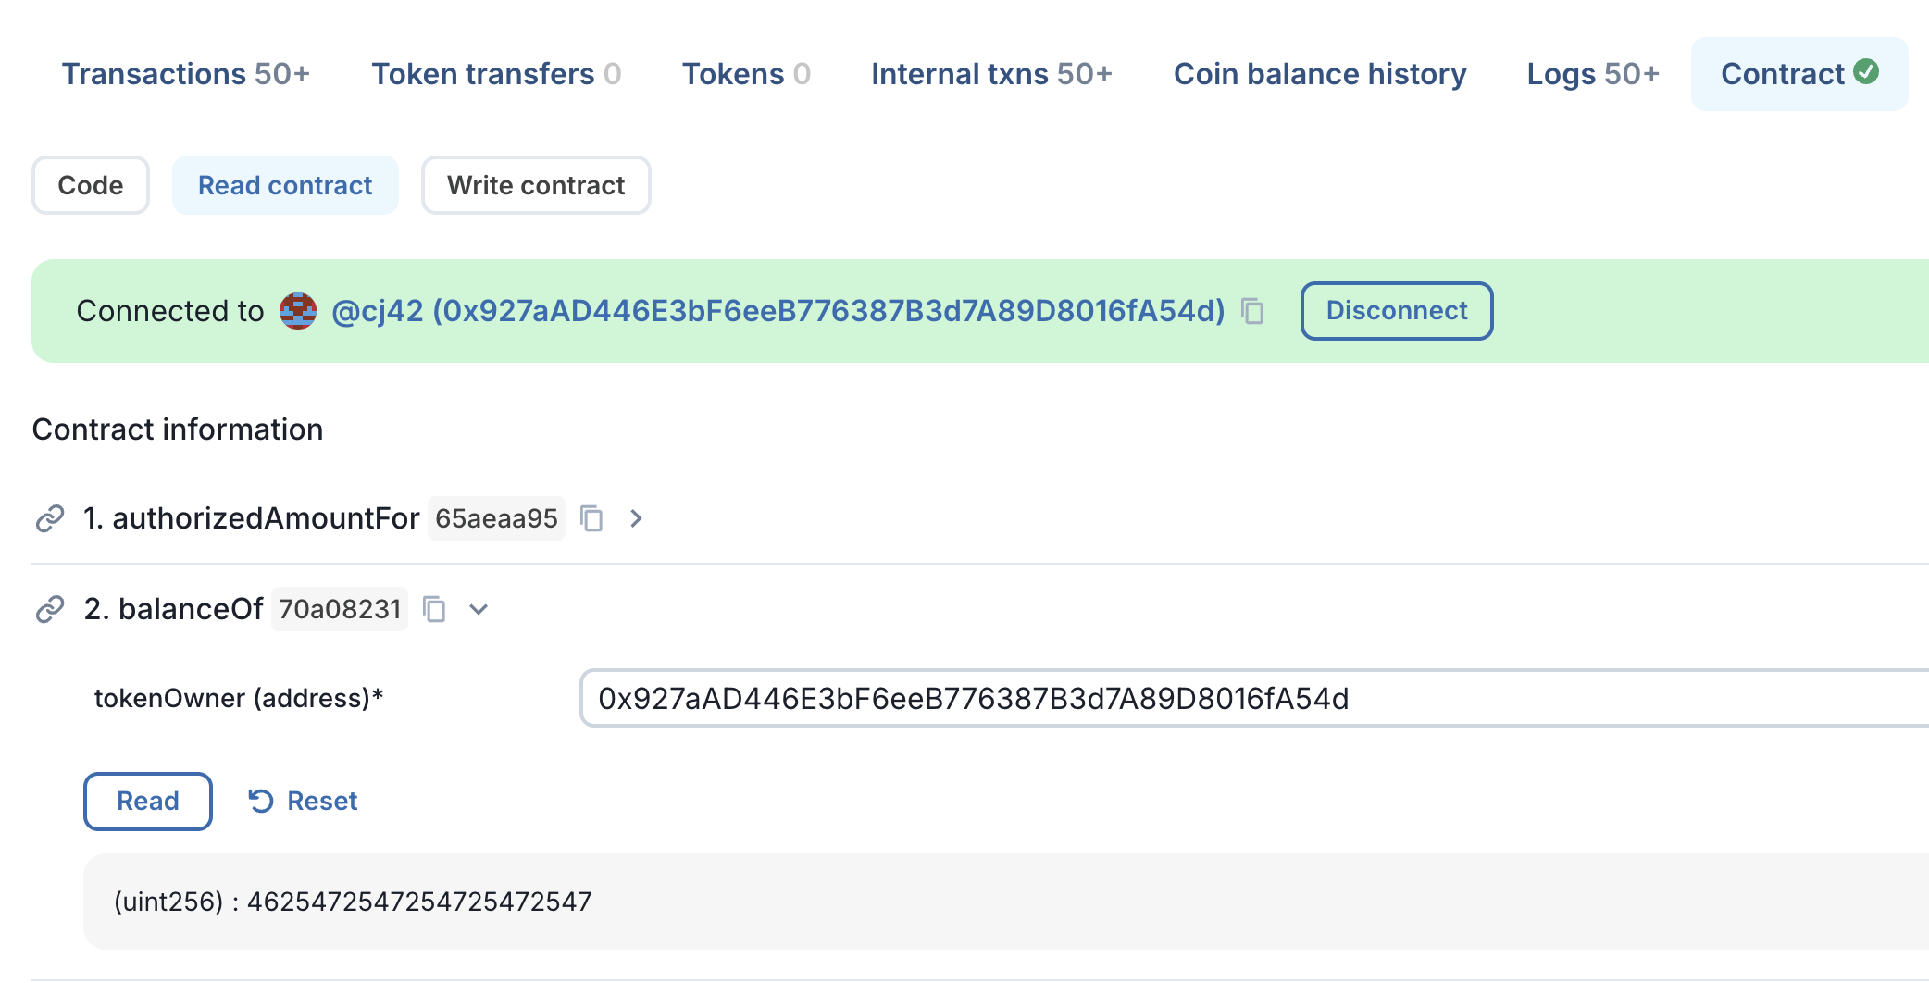Expand the authorizedAmountFor section
The width and height of the screenshot is (1929, 983).
coord(636,518)
